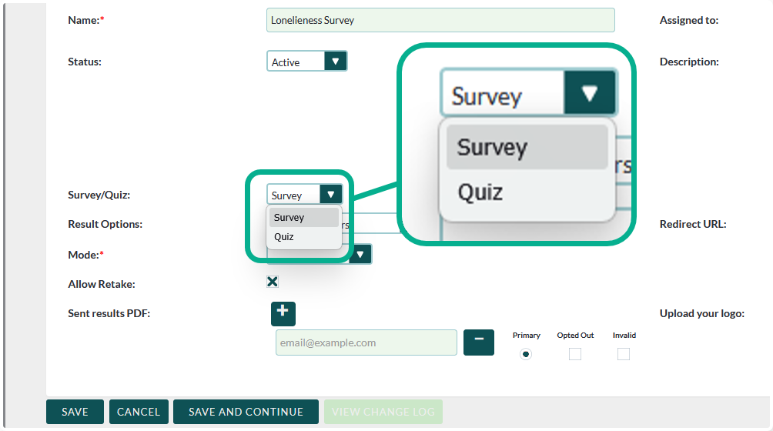Click the plus icon to add an email
The width and height of the screenshot is (773, 431).
283,313
